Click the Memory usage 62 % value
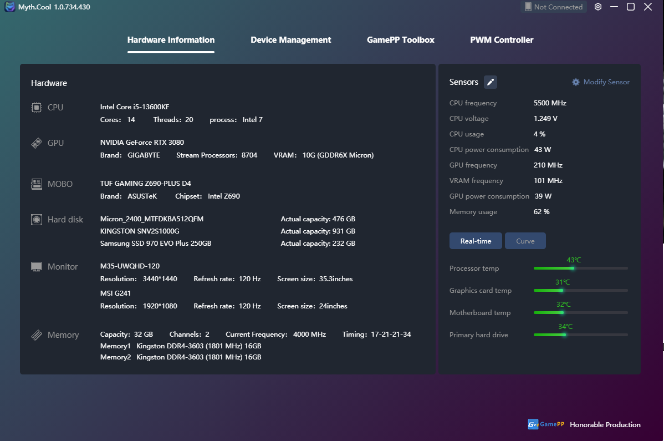This screenshot has width=664, height=441. (541, 212)
